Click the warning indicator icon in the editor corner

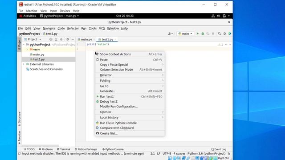pyautogui.click(x=220, y=44)
